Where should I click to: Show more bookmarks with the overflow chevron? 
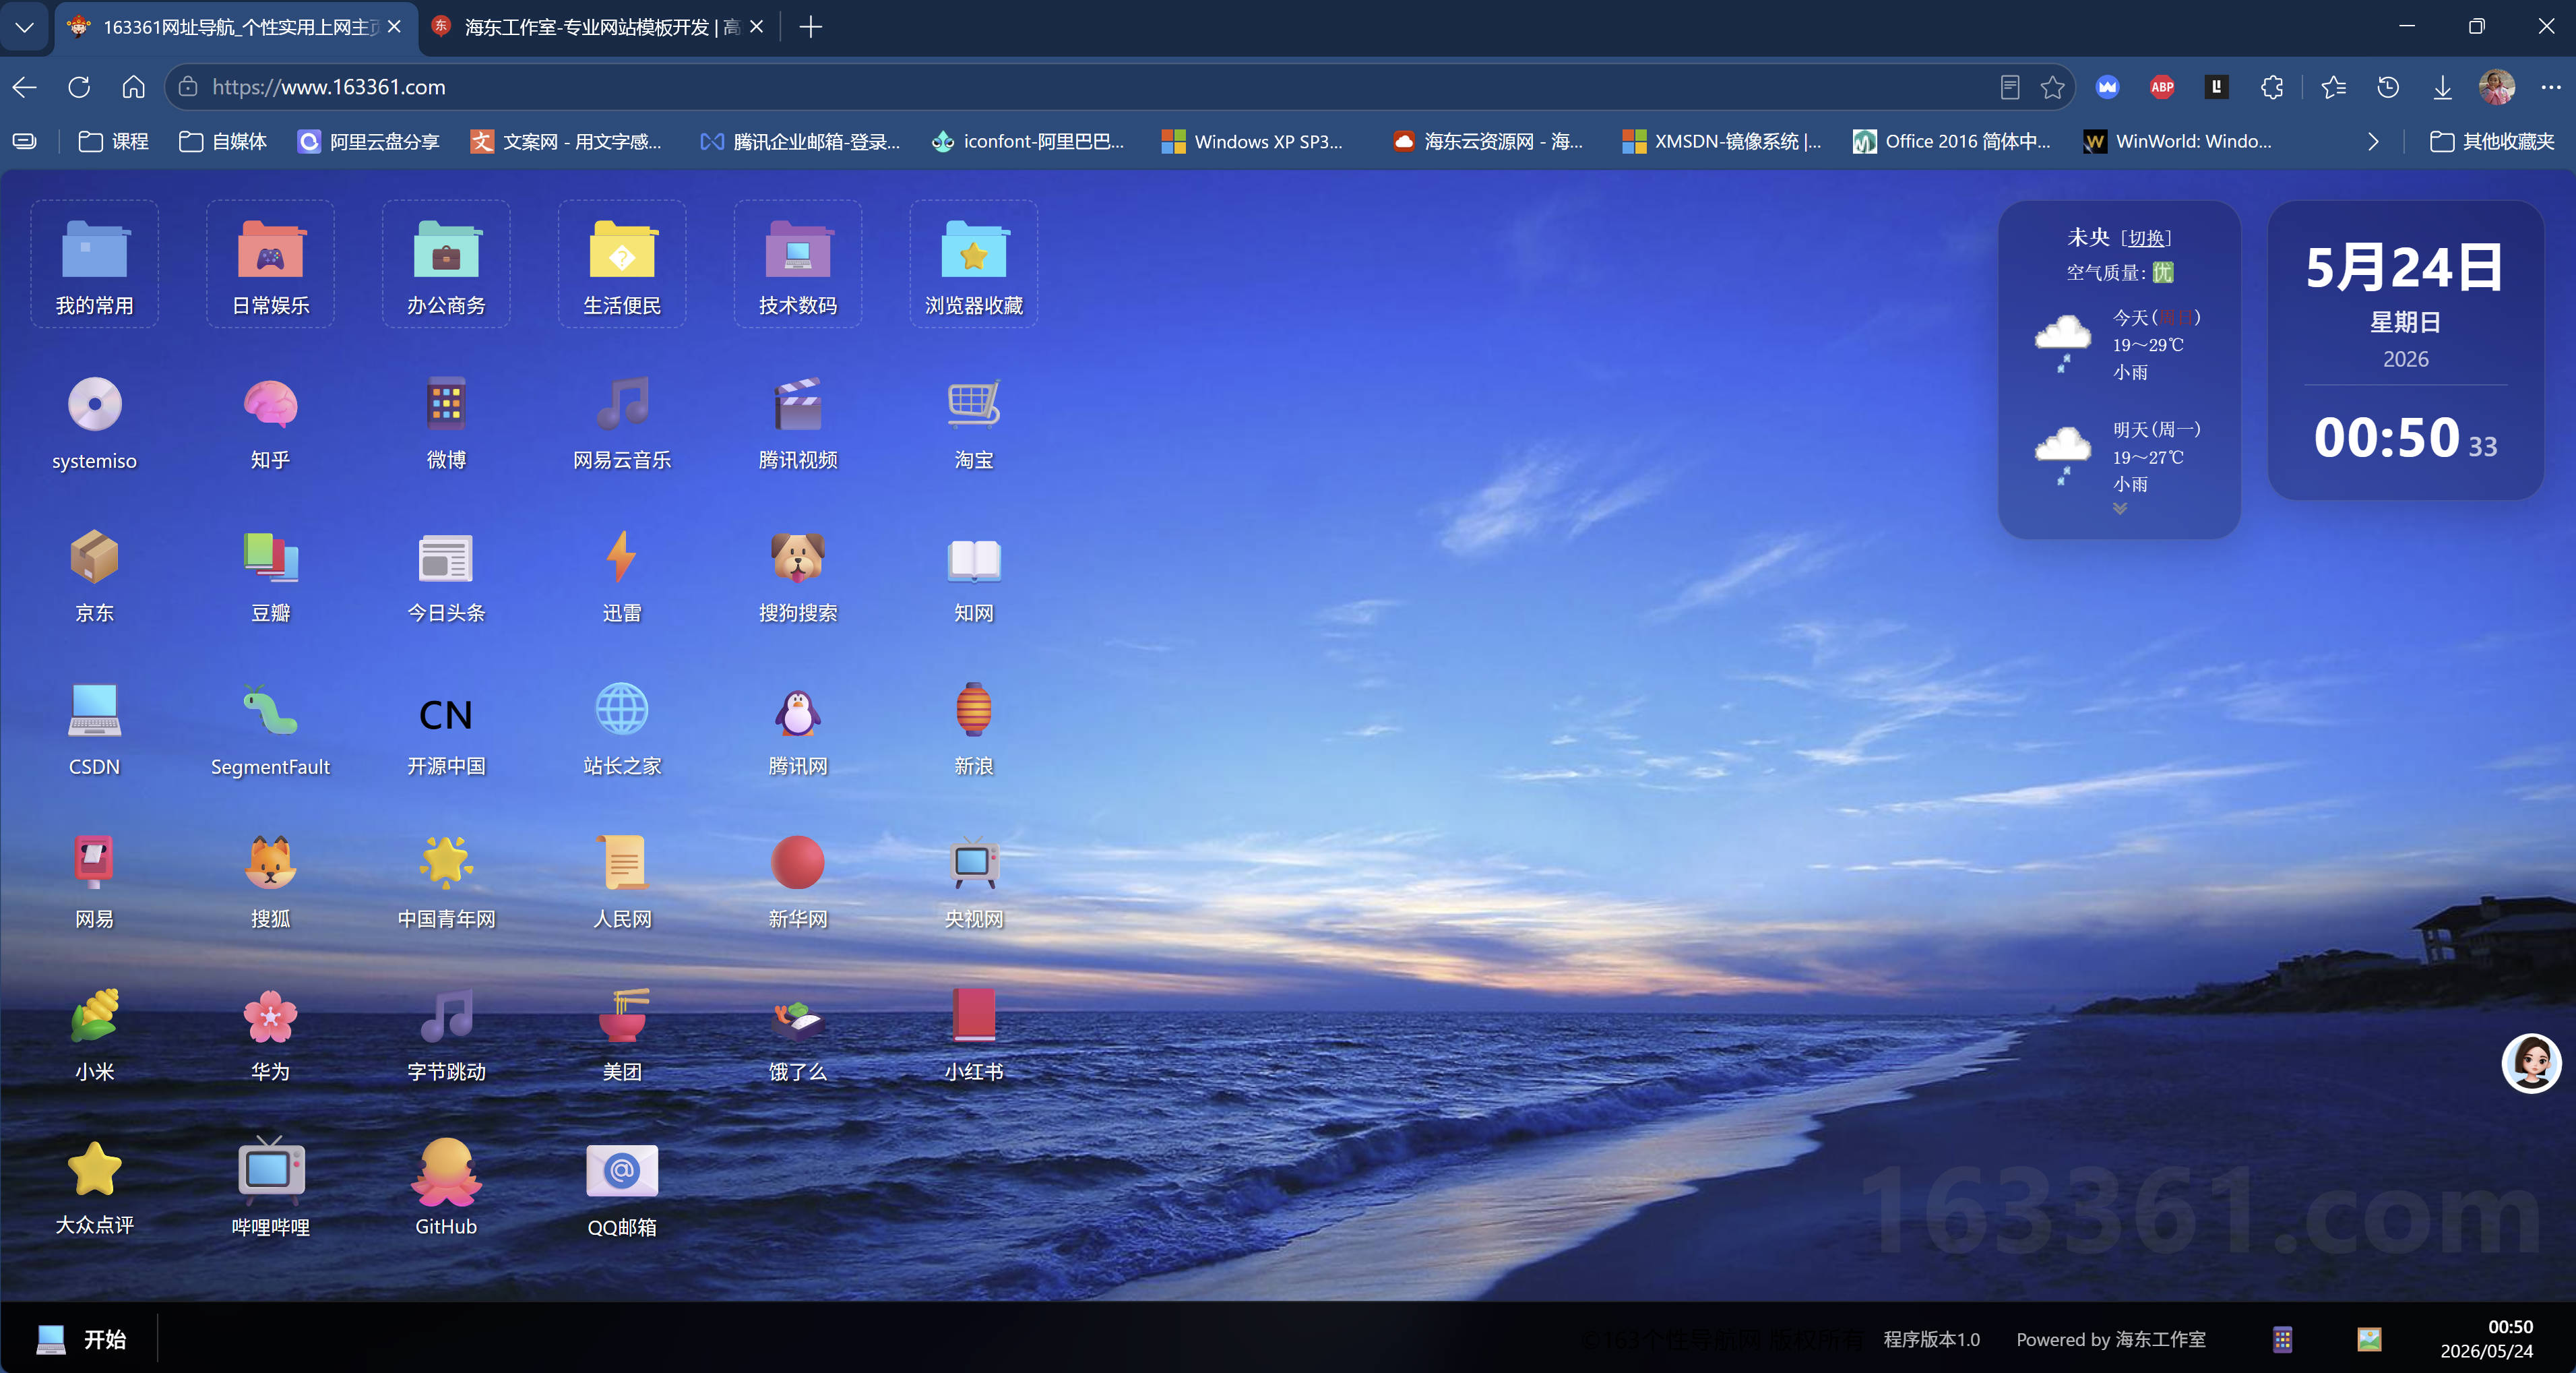point(2373,142)
